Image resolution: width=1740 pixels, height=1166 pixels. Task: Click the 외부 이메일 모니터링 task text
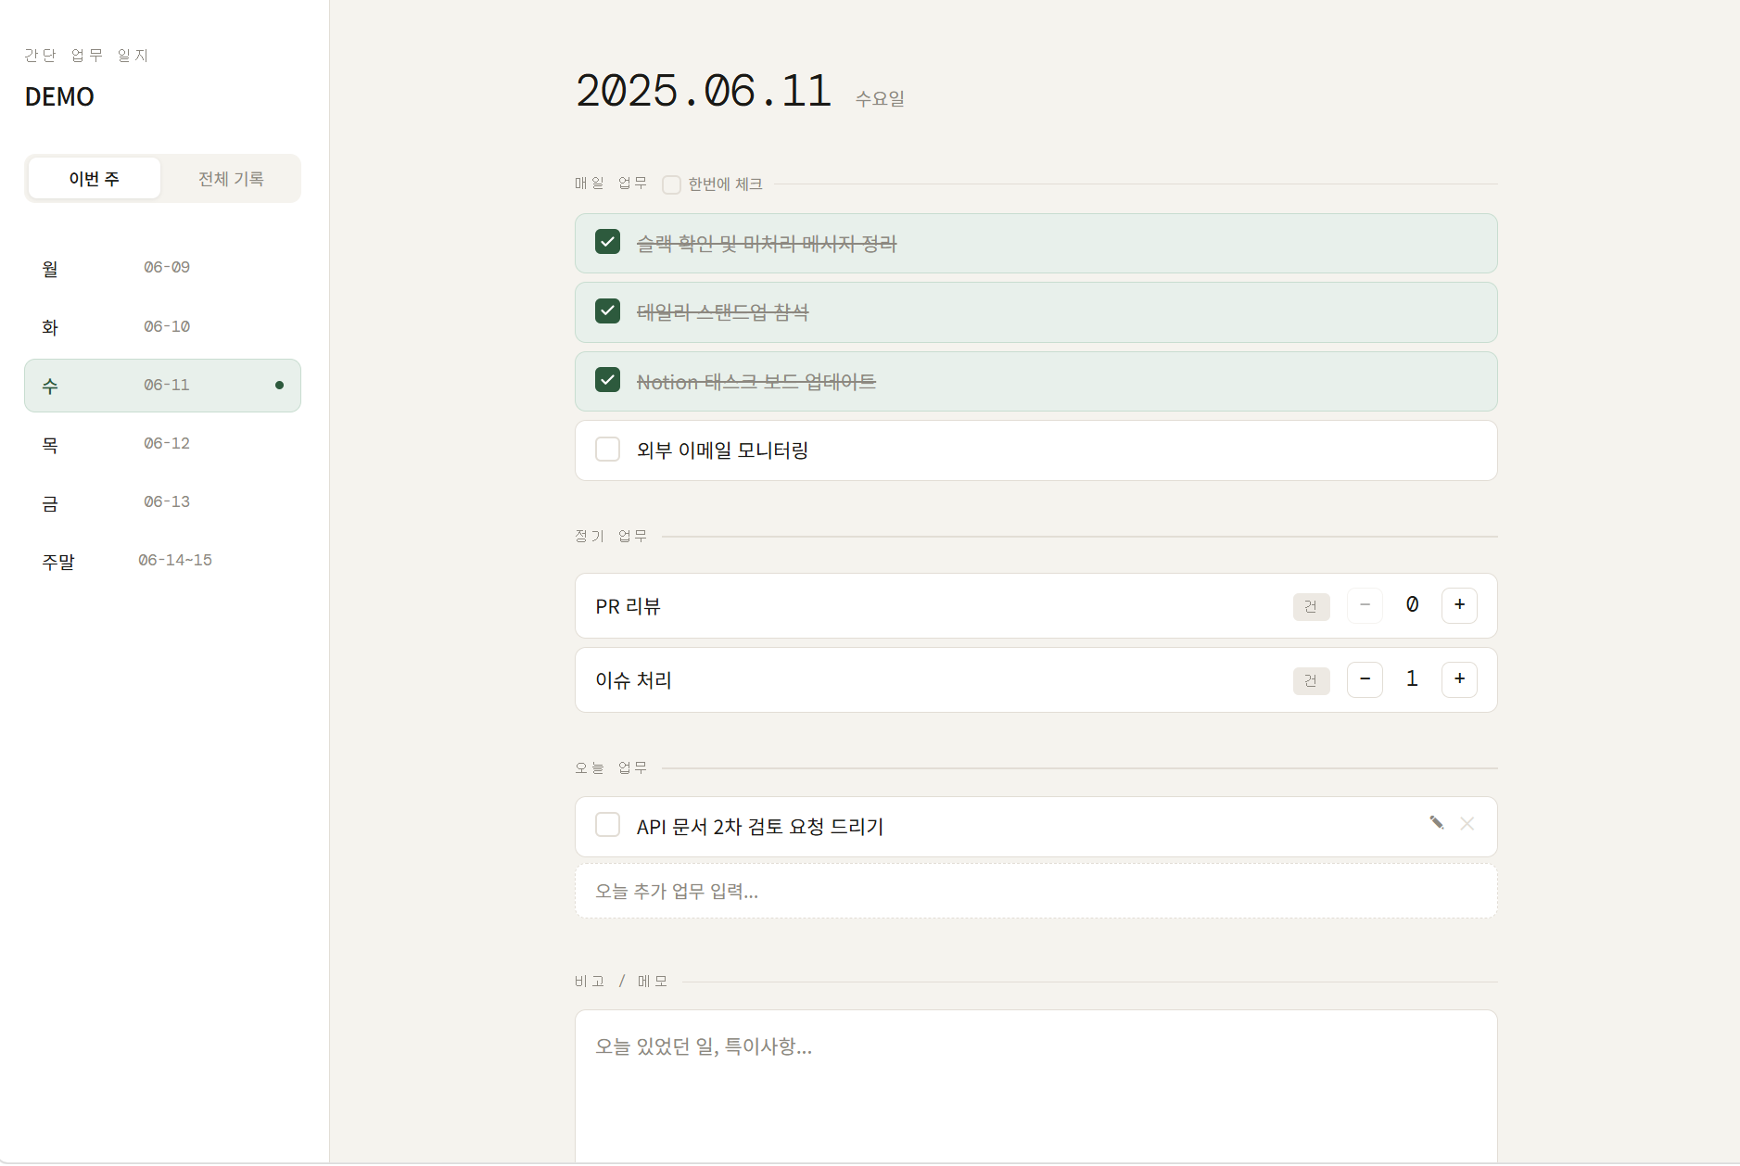[x=722, y=450]
